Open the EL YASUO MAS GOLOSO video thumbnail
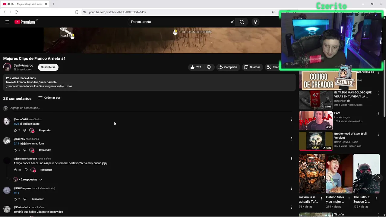The width and height of the screenshot is (386, 217). (x=316, y=100)
